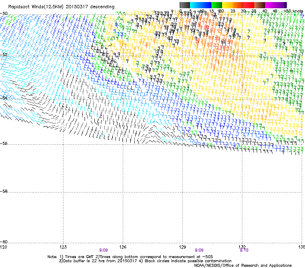The width and height of the screenshot is (305, 268).
Task: Click the '25' legend scale label
Action: 233,11
